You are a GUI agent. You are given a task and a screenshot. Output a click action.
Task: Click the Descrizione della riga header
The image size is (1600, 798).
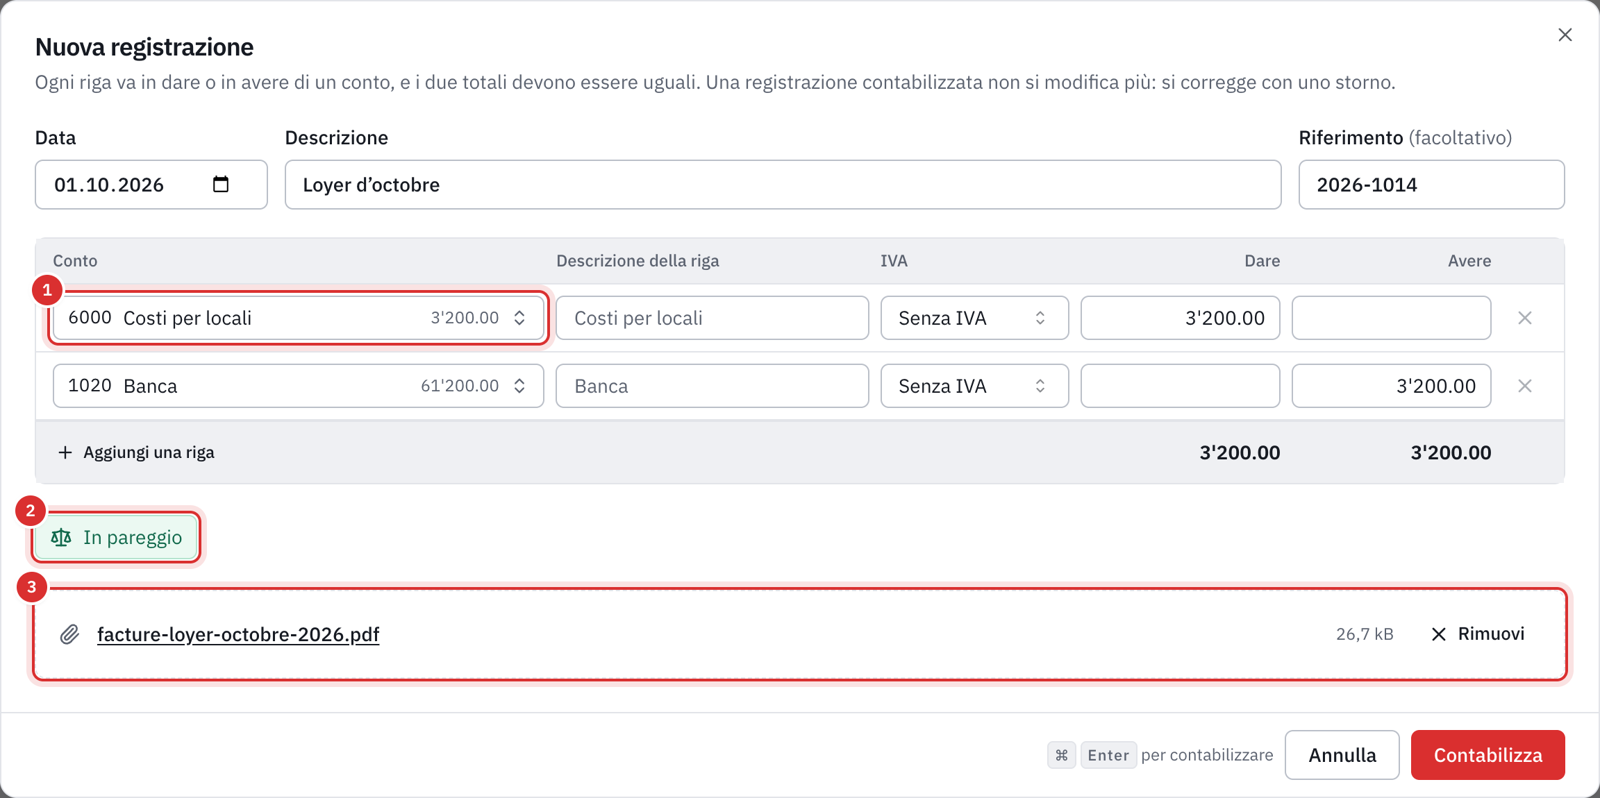pos(637,261)
